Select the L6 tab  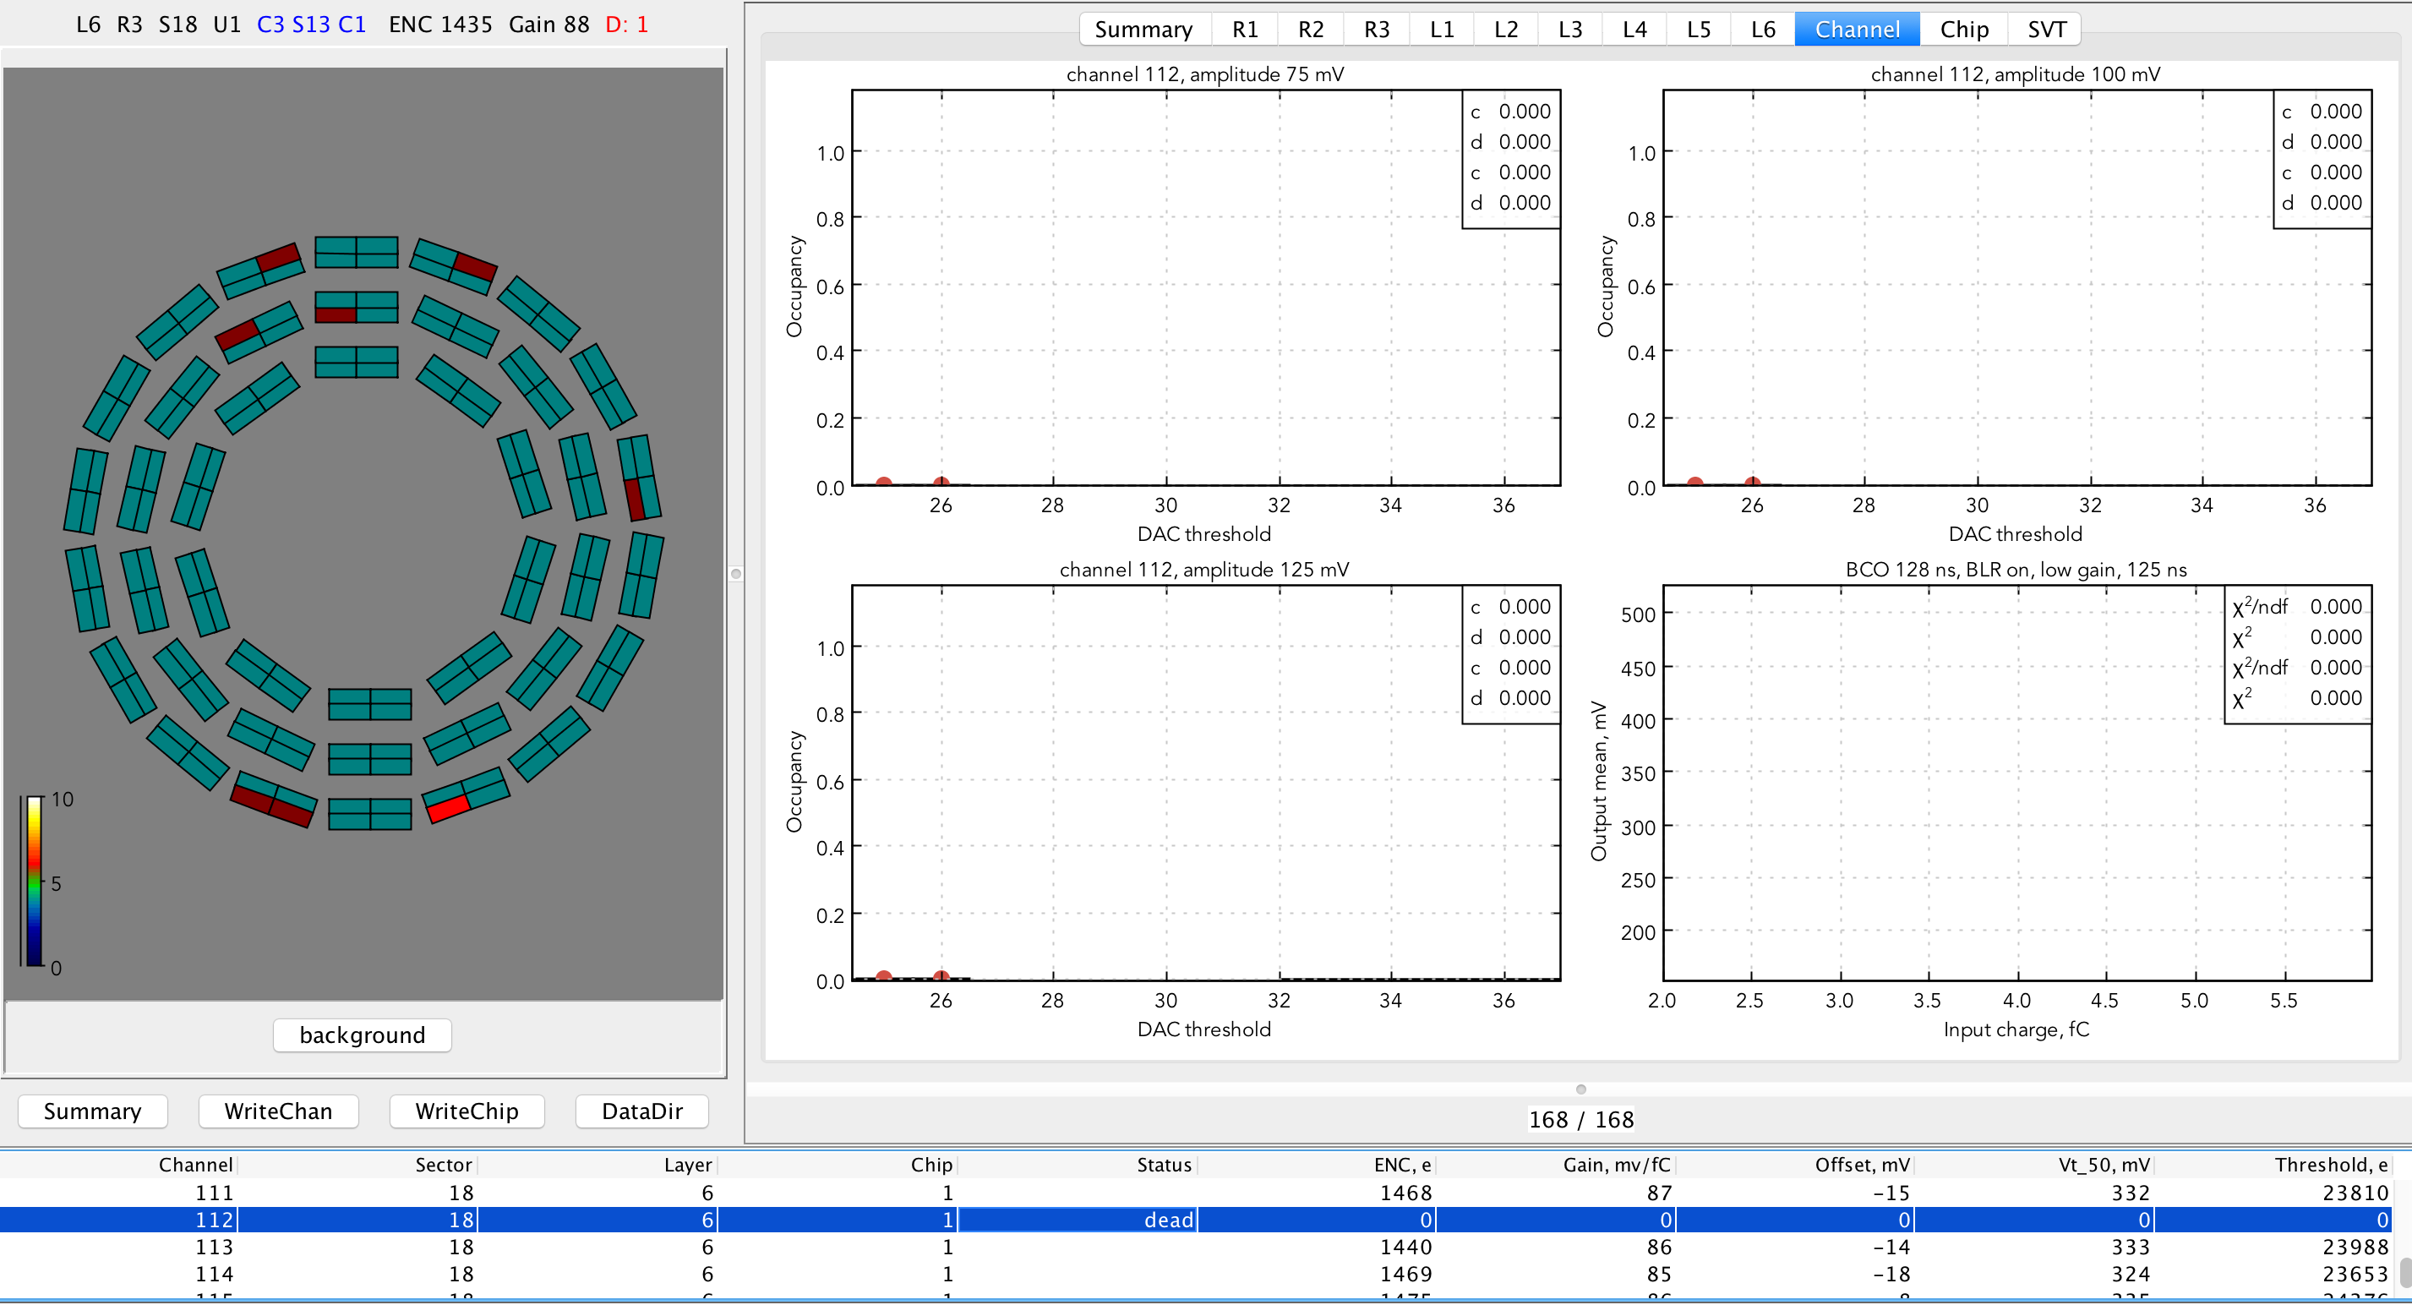pyautogui.click(x=1763, y=30)
